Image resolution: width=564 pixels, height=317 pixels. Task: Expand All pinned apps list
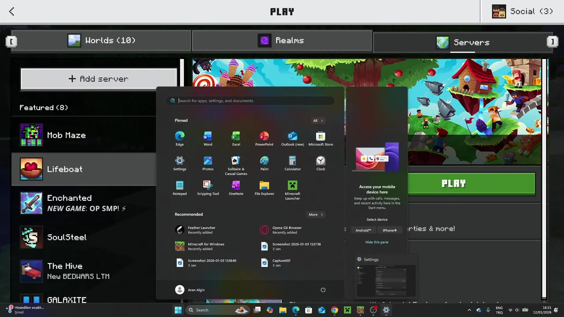click(318, 121)
